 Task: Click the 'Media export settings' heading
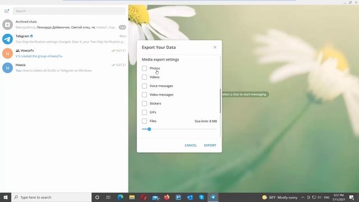coord(160,59)
